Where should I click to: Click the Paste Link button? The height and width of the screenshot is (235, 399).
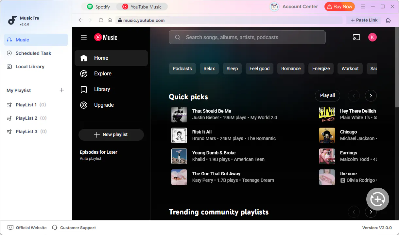[x=364, y=20]
